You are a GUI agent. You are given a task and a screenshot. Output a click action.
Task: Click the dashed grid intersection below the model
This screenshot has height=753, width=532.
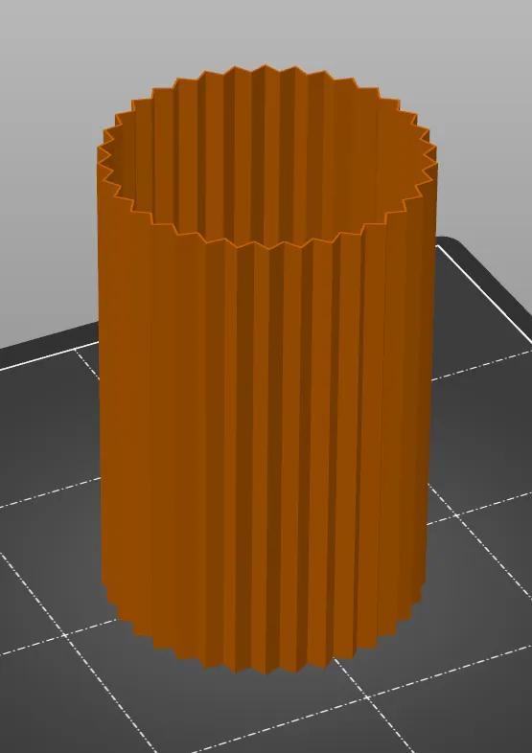pos(367,696)
